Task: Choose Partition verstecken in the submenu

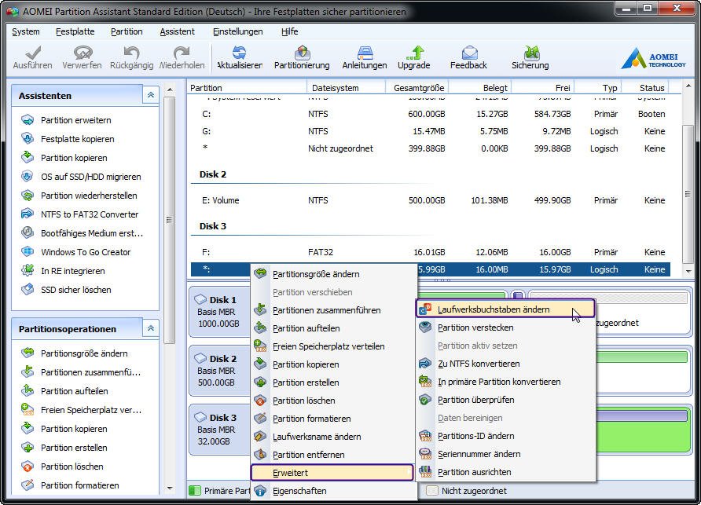Action: [505, 328]
